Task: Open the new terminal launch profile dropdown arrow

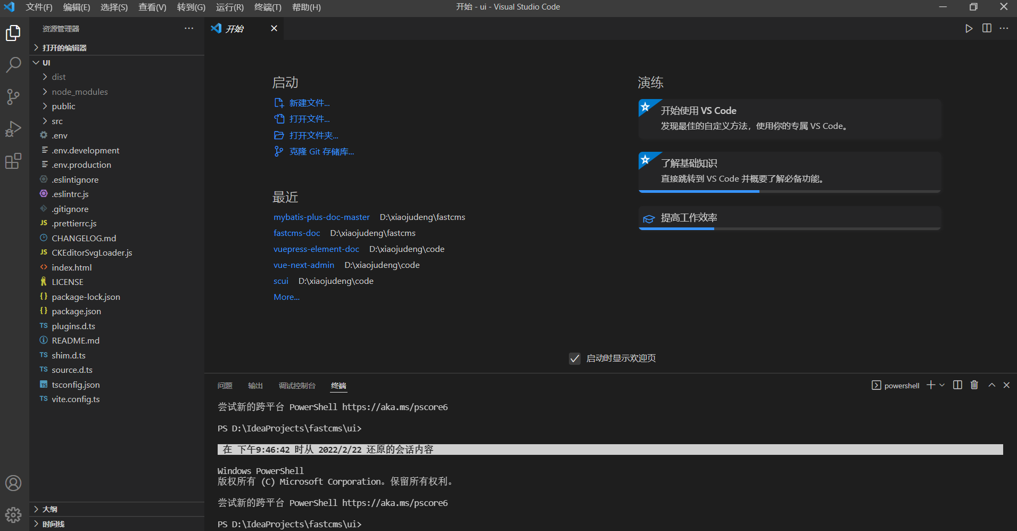Action: (x=942, y=385)
